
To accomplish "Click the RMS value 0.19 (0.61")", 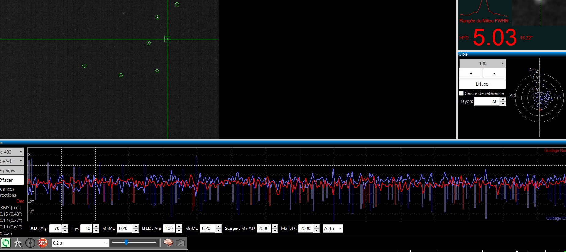I will [x=11, y=227].
